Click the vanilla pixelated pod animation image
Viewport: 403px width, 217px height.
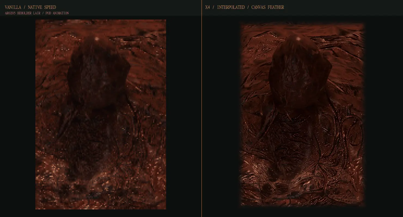click(x=101, y=114)
